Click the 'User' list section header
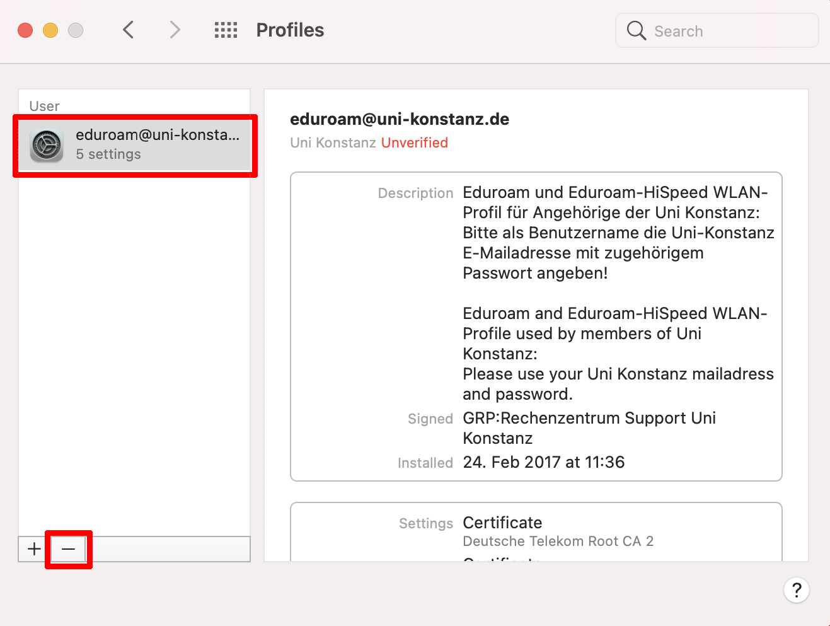 pyautogui.click(x=45, y=106)
